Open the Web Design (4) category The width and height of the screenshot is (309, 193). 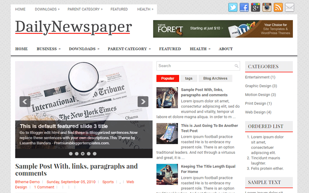pyautogui.click(x=258, y=112)
